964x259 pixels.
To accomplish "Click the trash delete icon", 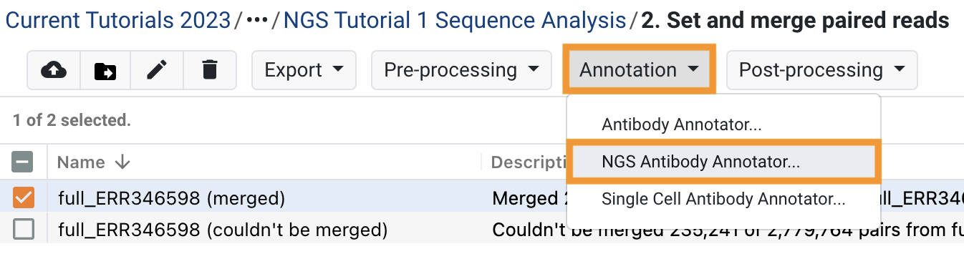I will tap(209, 69).
